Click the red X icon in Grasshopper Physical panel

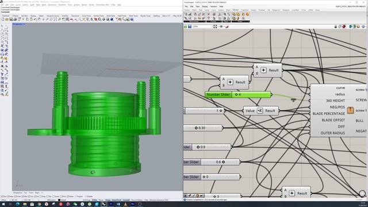(x=208, y=14)
